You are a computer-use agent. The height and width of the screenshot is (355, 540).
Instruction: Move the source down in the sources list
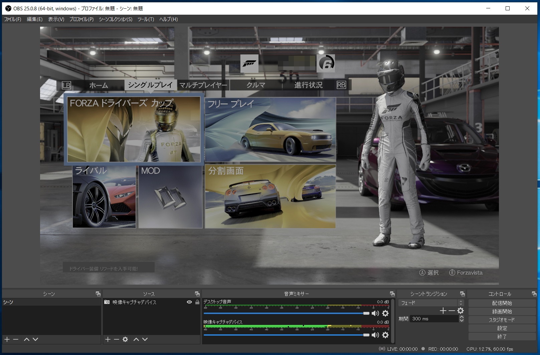coord(145,339)
